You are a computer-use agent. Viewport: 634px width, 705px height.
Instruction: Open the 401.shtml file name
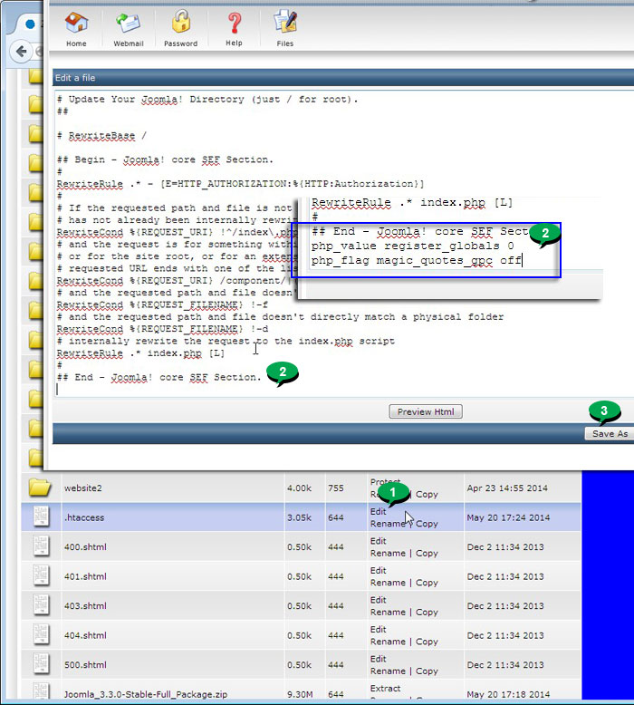pyautogui.click(x=85, y=576)
